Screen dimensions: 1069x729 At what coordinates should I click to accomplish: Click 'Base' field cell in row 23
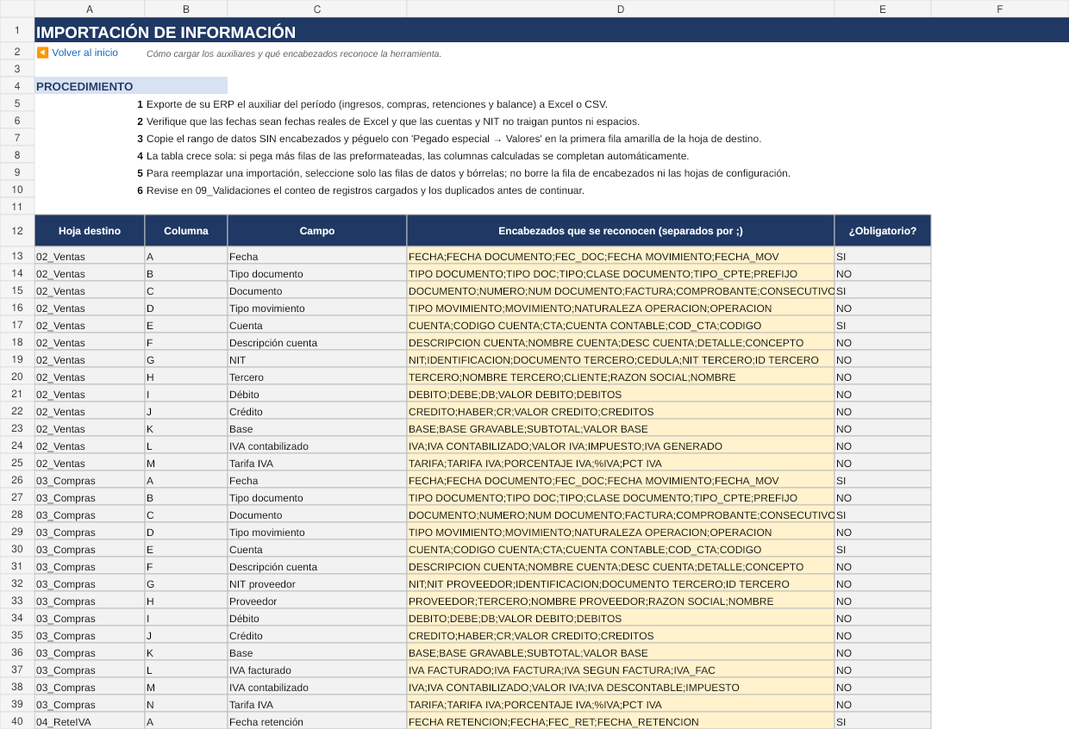[x=317, y=428]
